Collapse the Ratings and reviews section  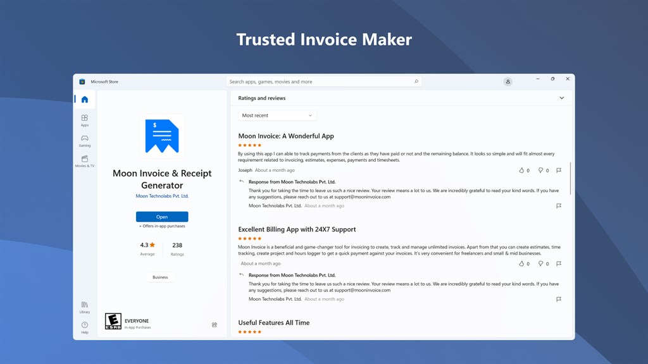pyautogui.click(x=562, y=98)
